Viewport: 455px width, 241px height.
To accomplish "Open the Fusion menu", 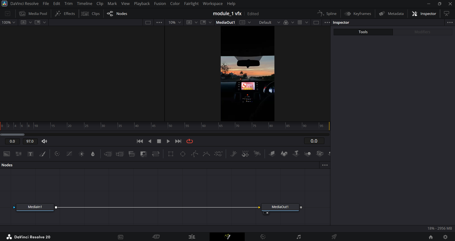I will (x=160, y=4).
